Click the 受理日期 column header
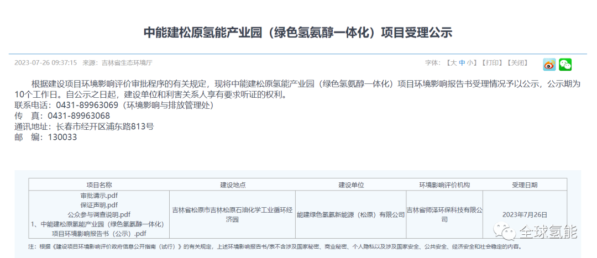The width and height of the screenshot is (597, 258). coord(525,185)
